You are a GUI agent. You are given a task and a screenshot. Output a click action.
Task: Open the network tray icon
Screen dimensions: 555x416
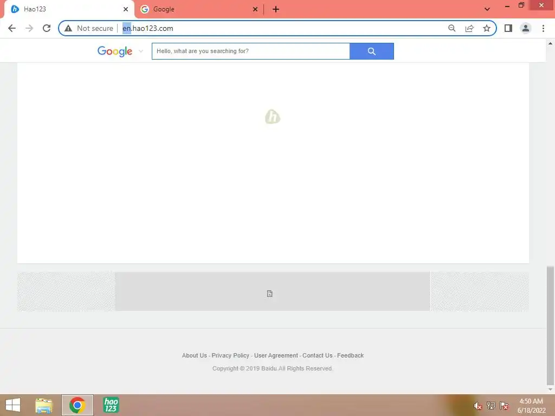pyautogui.click(x=491, y=406)
